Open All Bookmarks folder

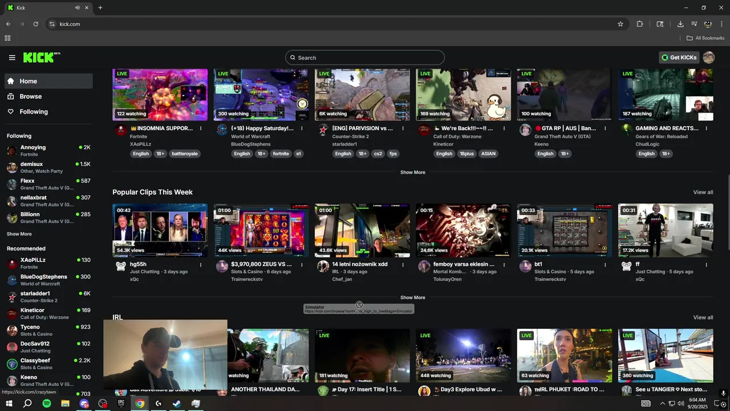point(705,38)
